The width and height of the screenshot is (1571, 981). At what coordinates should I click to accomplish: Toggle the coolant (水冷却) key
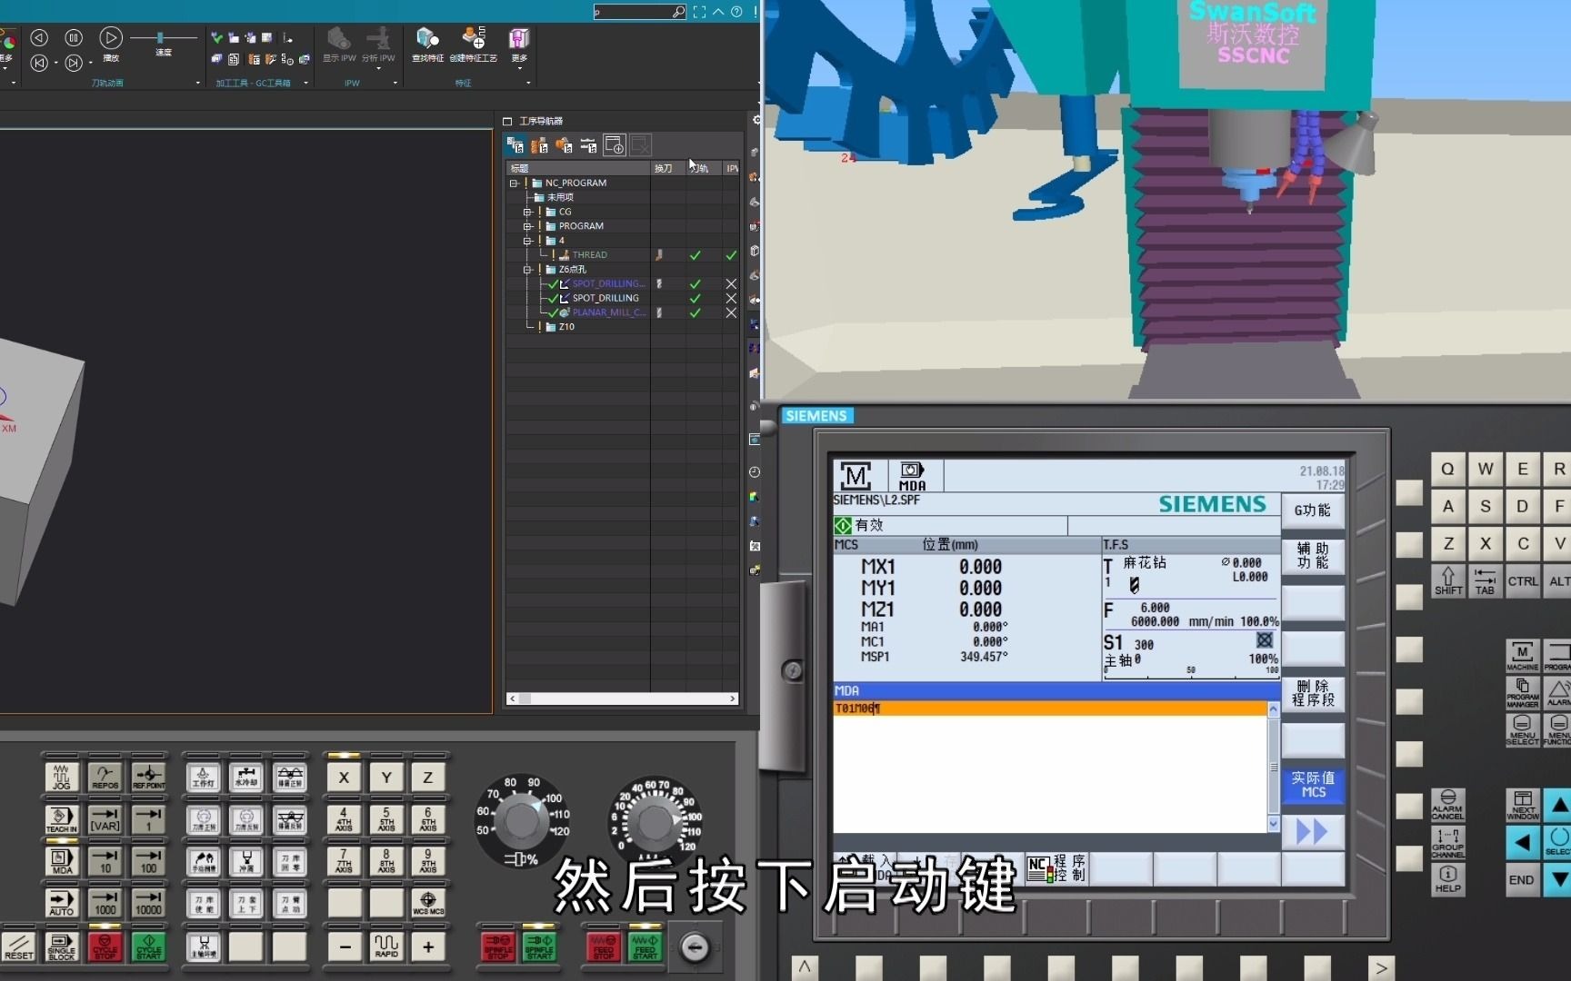click(246, 777)
